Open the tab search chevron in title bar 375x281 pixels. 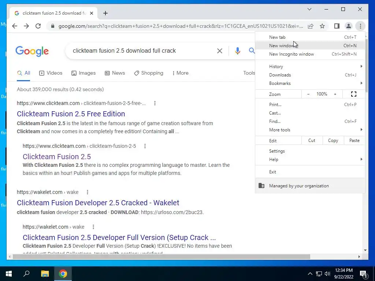point(309,9)
